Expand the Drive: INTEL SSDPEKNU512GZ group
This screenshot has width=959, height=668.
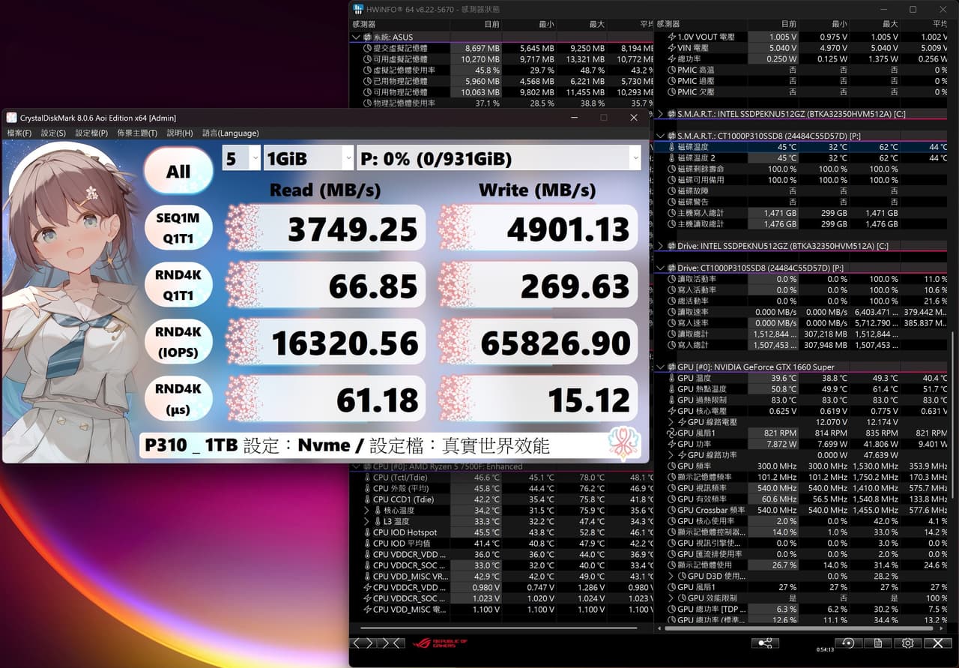pos(660,246)
